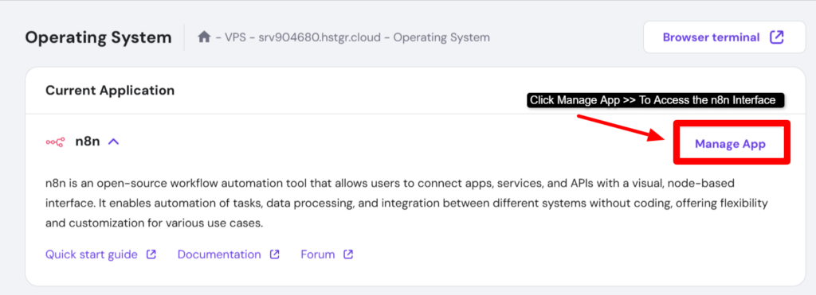Open the Documentation link

[219, 254]
